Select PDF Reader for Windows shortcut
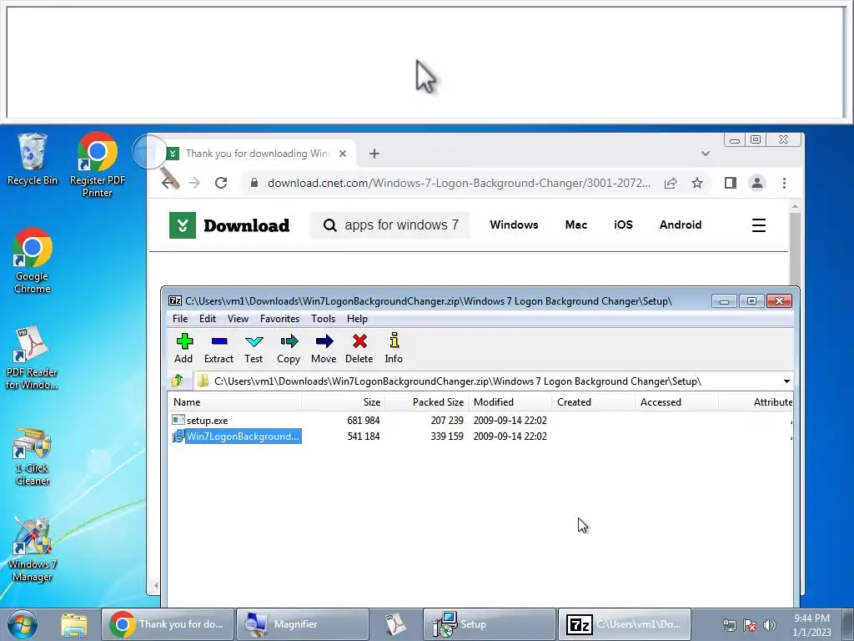 [x=32, y=357]
